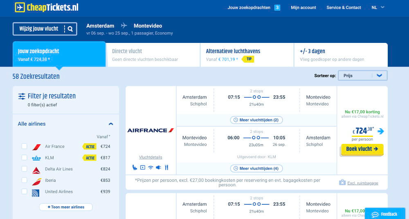Click the 0 filter(s) actief text
This screenshot has height=219, width=409.
point(42,105)
